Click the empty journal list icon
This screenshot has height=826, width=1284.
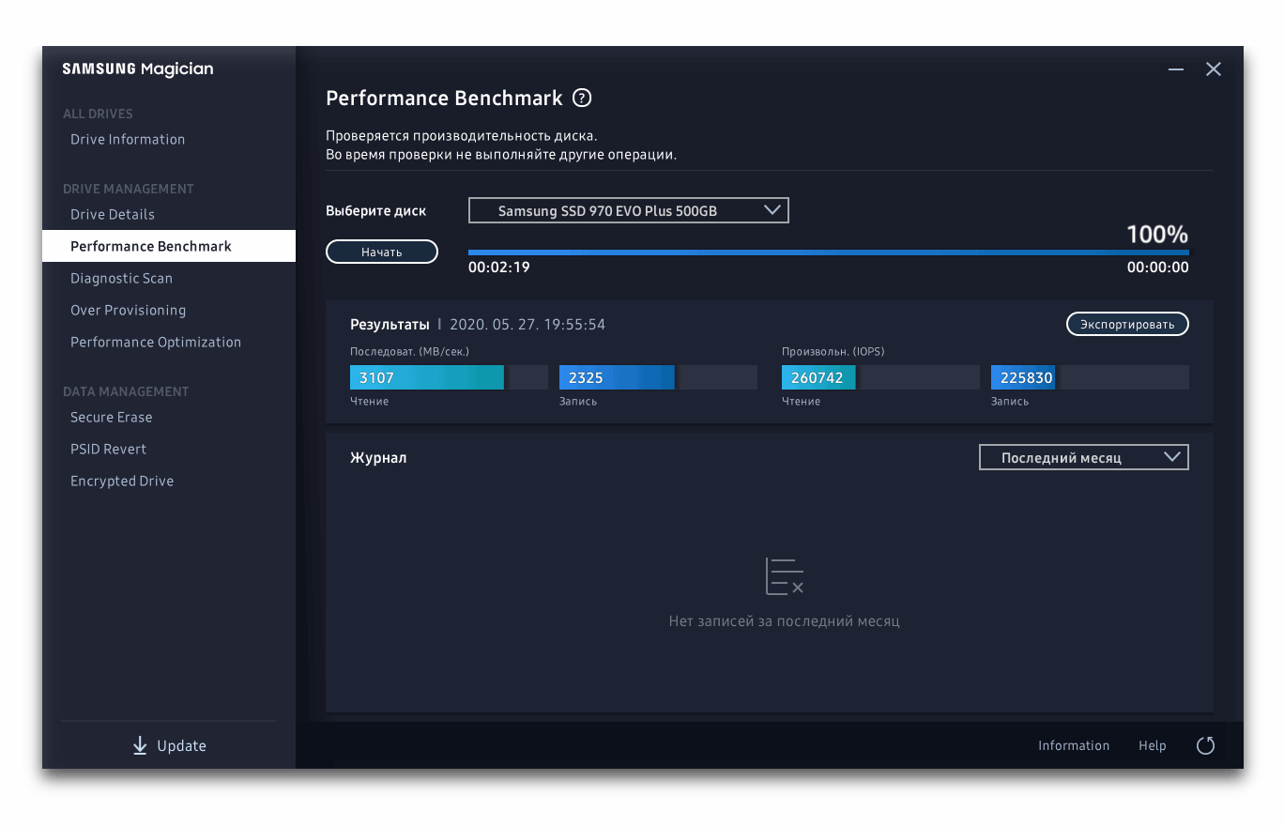point(785,576)
